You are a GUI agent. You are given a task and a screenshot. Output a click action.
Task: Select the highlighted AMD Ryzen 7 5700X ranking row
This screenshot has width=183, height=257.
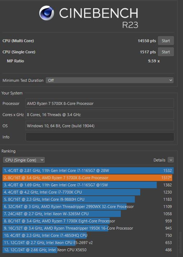[88, 178]
